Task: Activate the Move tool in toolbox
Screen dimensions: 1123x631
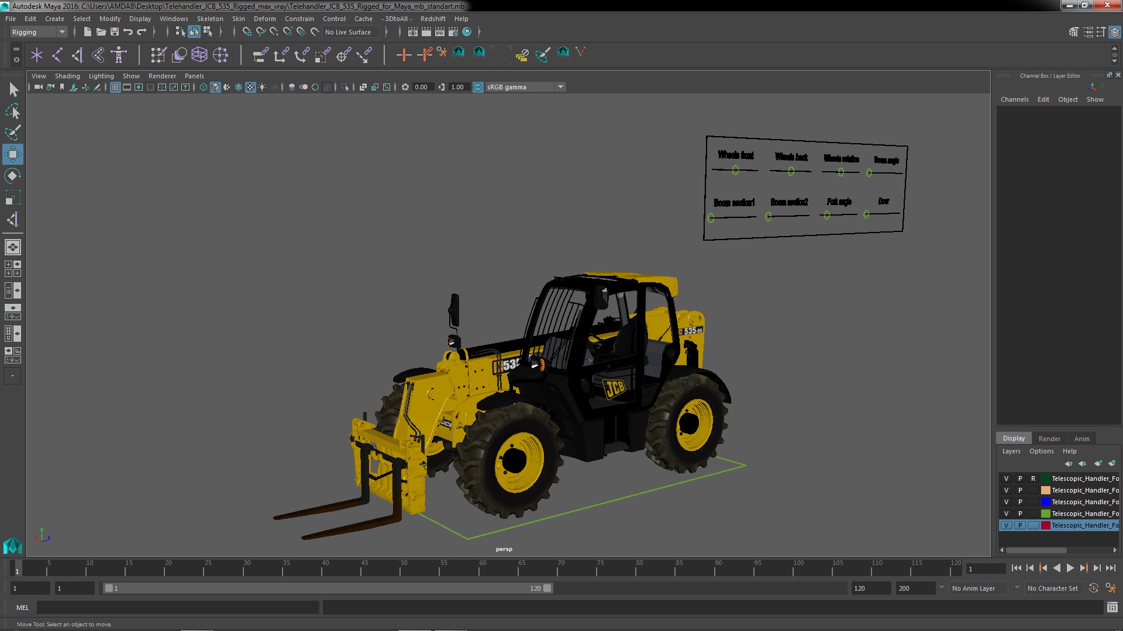Action: coord(13,154)
